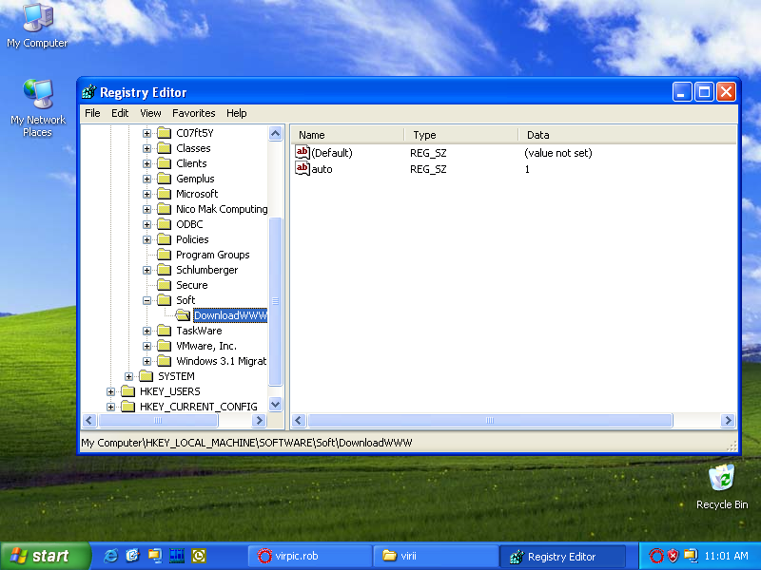
Task: Click values pane scroll-left arrow
Action: tap(299, 420)
